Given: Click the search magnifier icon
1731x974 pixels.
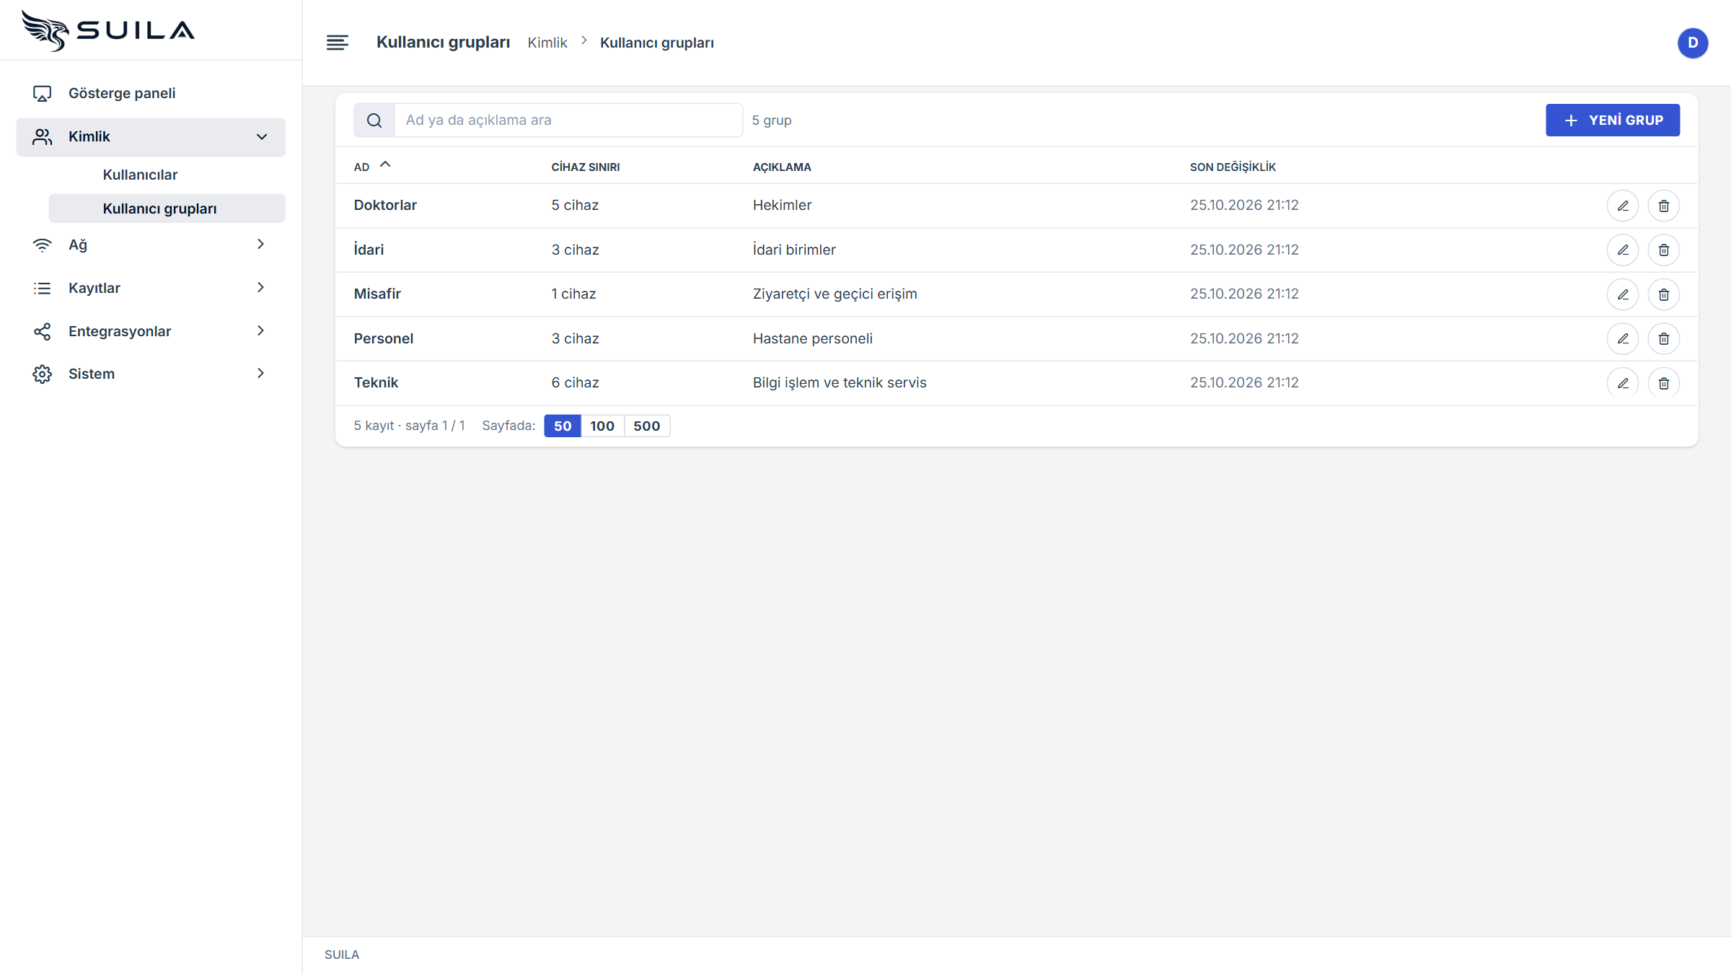Looking at the screenshot, I should click(x=374, y=120).
